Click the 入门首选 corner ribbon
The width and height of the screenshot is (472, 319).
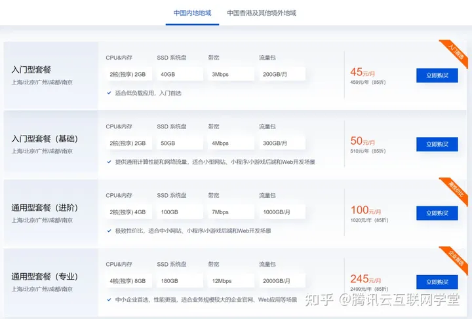[456, 52]
